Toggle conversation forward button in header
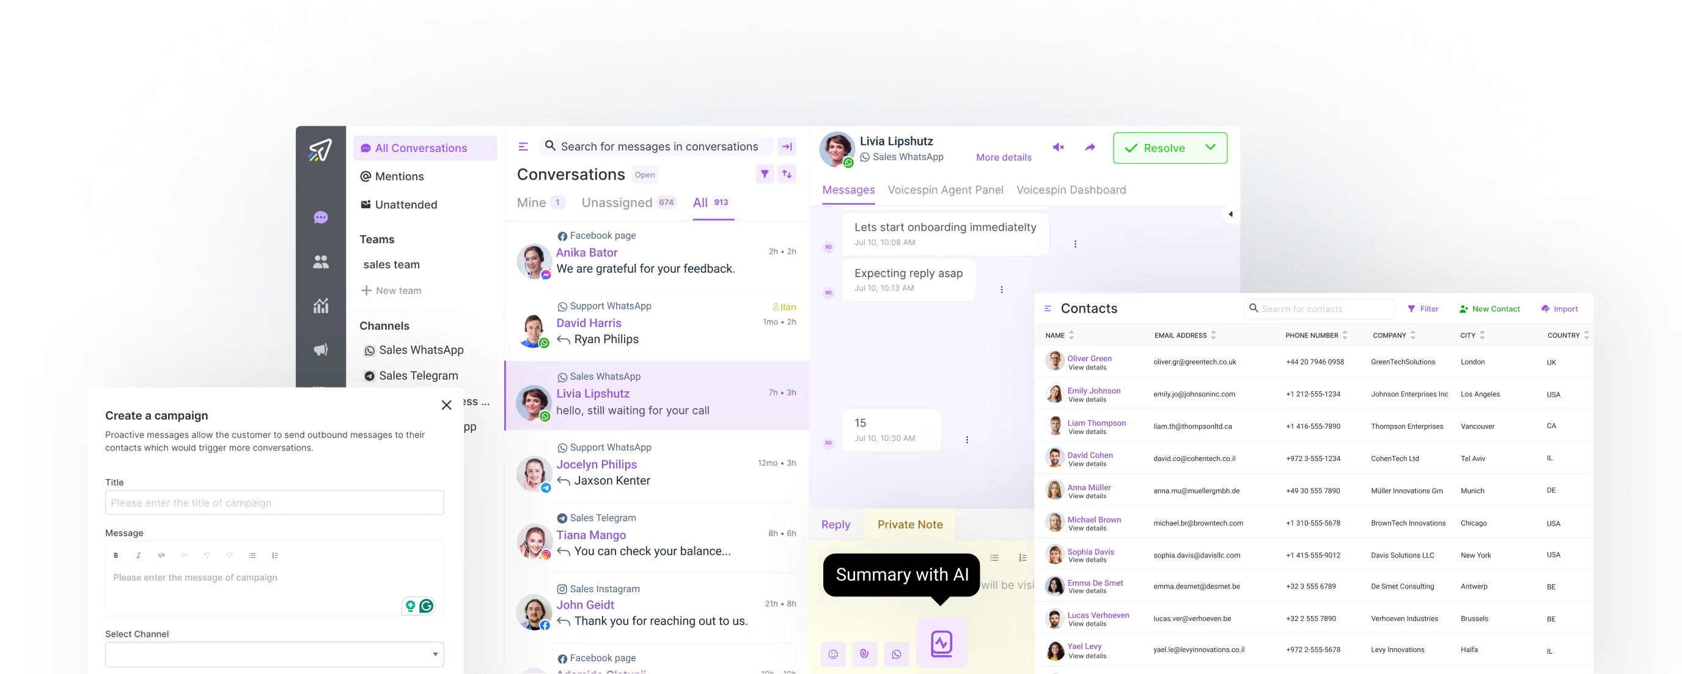The image size is (1682, 674). (x=1090, y=148)
